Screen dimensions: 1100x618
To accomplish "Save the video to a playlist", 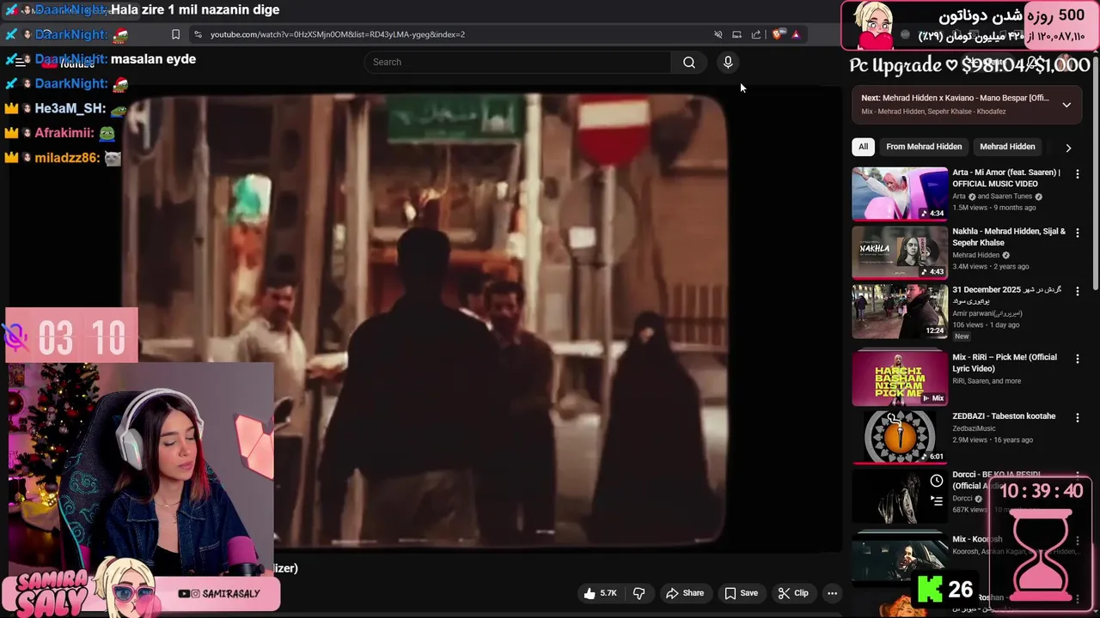I will coord(741,593).
